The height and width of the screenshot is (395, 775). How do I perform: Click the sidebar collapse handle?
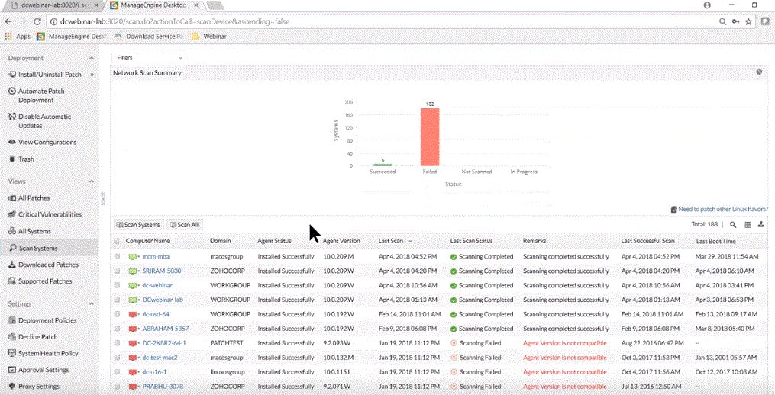coord(103,198)
